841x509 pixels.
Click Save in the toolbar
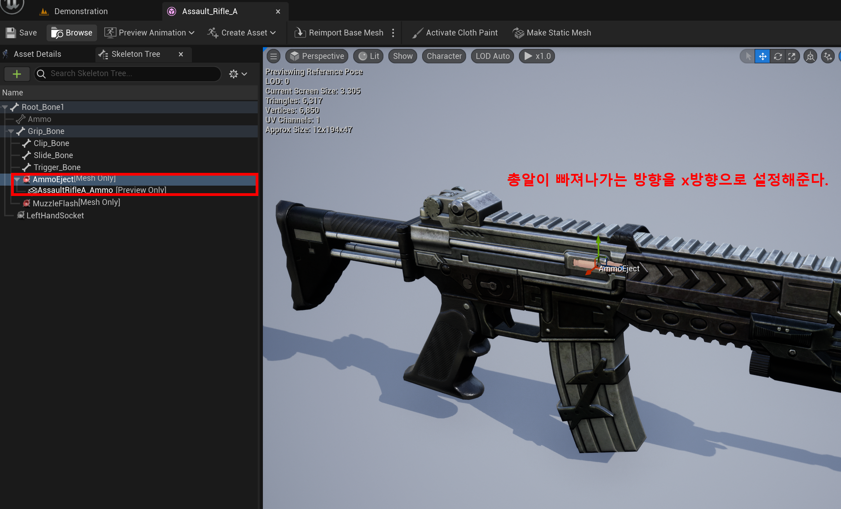pyautogui.click(x=21, y=33)
